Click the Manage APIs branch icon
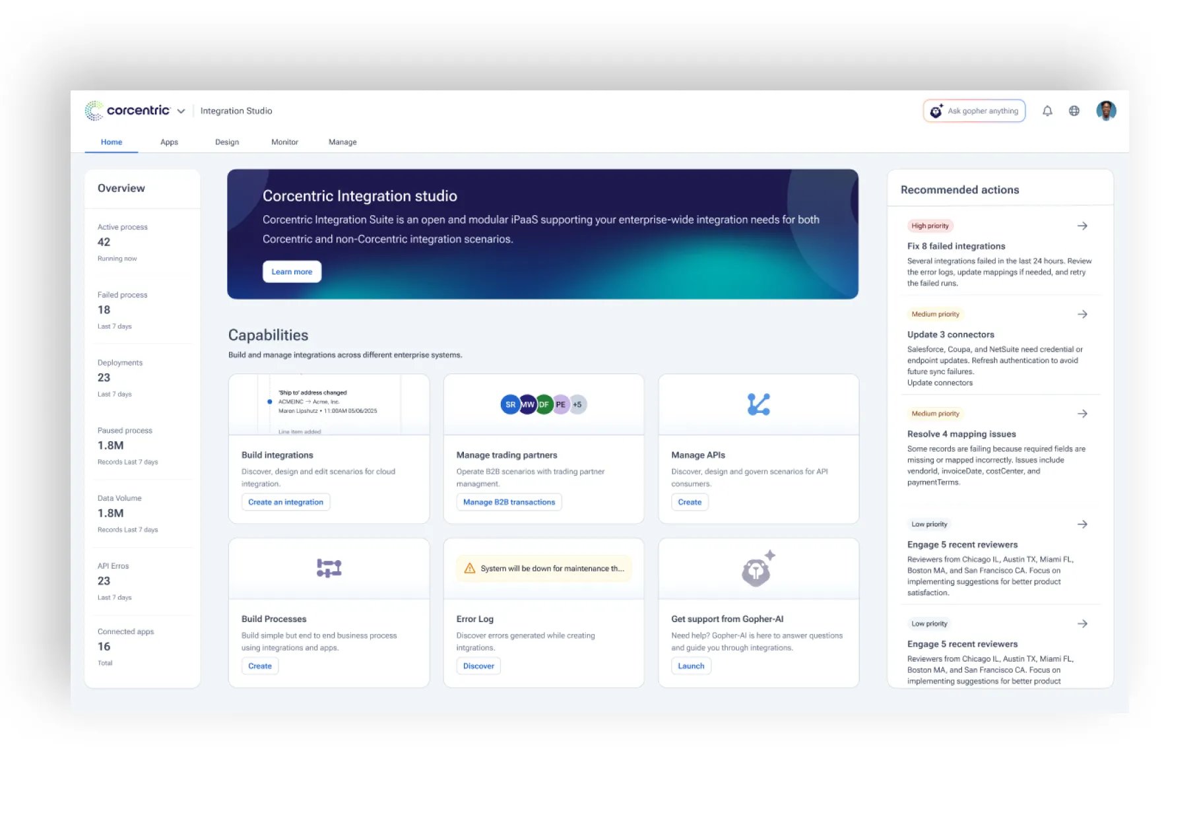The width and height of the screenshot is (1199, 824). 758,404
